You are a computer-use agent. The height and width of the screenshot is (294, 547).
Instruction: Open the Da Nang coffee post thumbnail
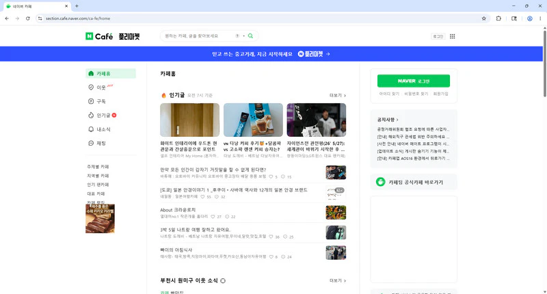point(253,120)
